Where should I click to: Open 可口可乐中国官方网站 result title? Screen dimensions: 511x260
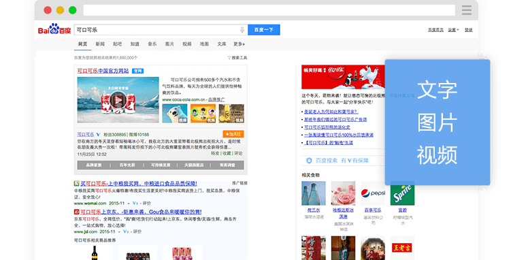point(103,71)
